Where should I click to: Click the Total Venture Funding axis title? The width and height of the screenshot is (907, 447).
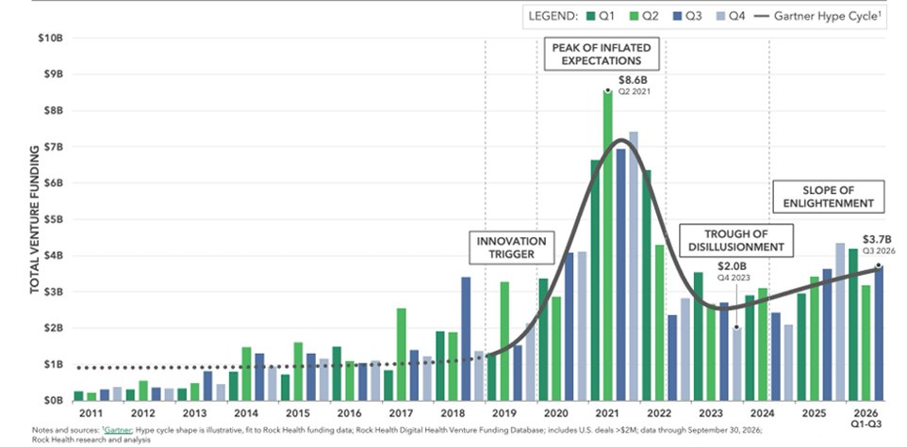point(35,219)
